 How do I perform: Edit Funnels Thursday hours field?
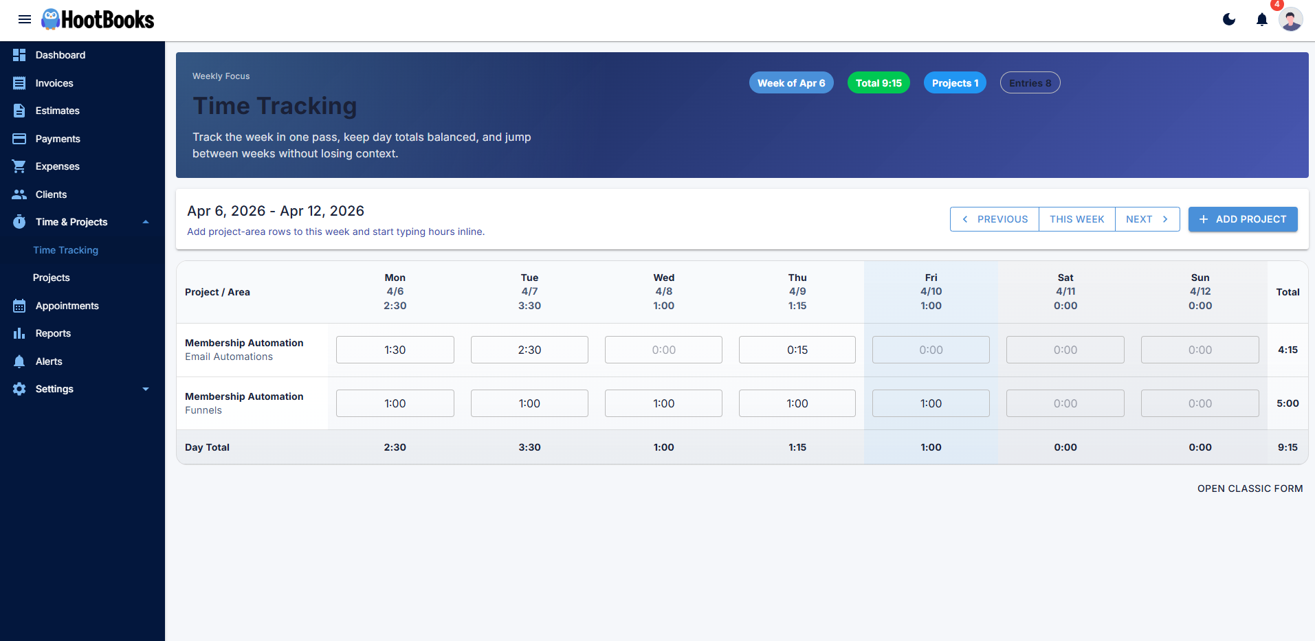(797, 403)
